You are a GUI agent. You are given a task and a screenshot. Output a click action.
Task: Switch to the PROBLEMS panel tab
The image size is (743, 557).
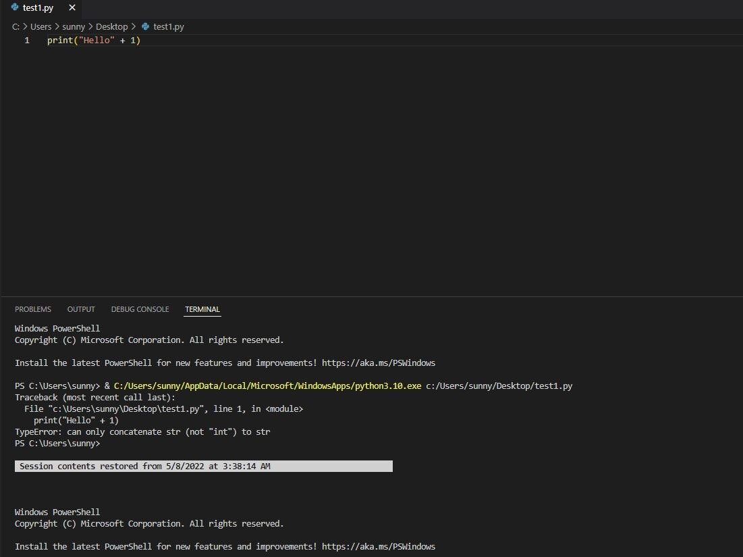point(32,309)
